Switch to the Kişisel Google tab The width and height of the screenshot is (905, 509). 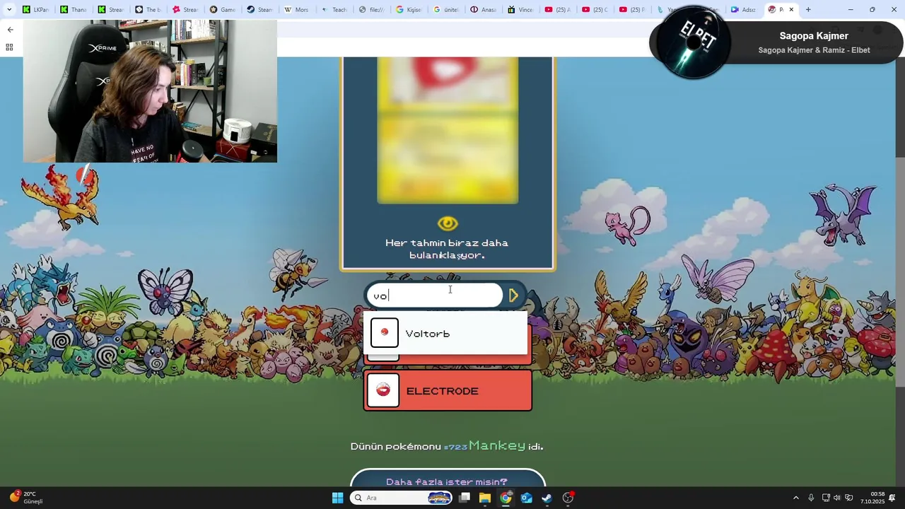409,10
